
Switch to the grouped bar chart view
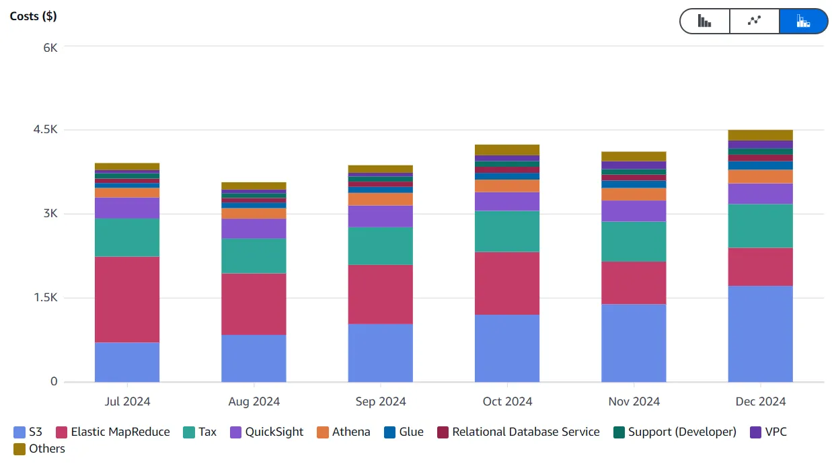(x=704, y=21)
